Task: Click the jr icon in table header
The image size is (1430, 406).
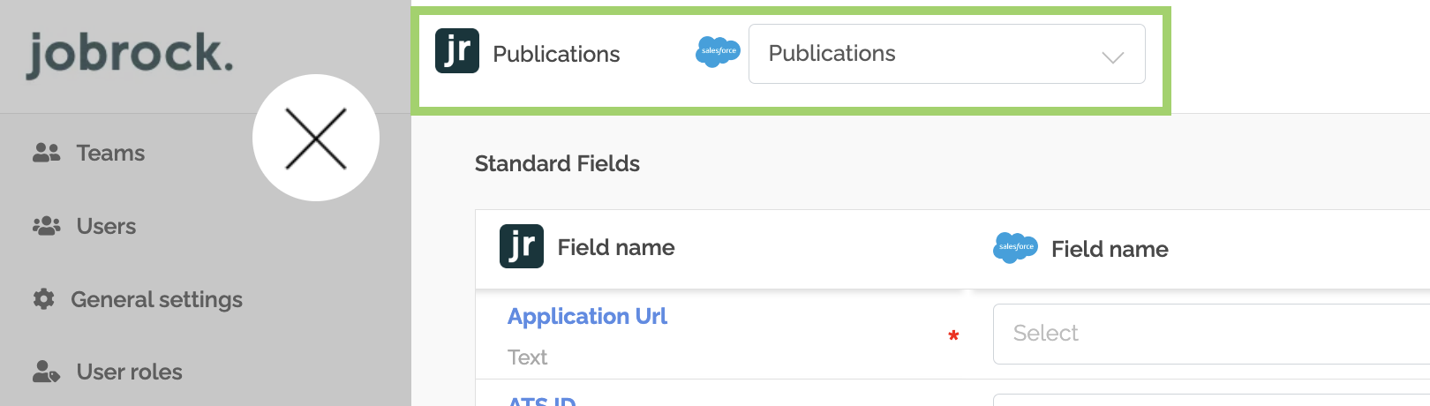Action: point(522,245)
